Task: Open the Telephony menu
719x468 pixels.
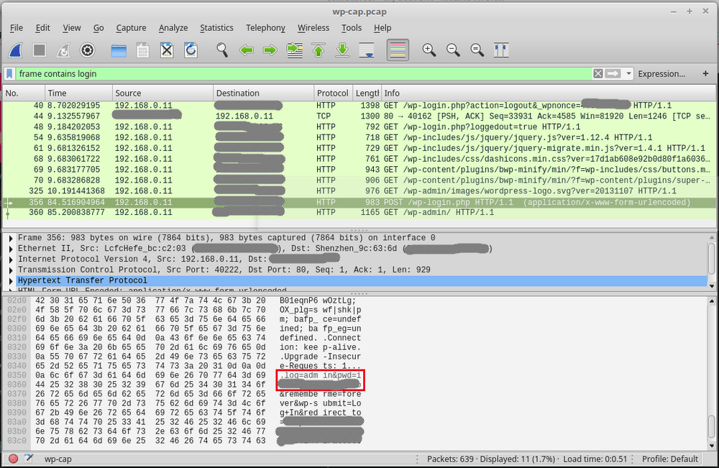Action: [x=265, y=28]
